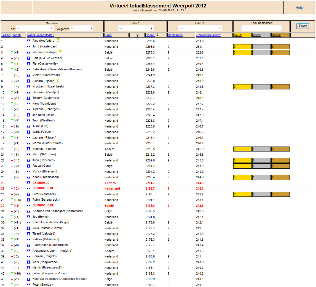Image resolution: width=316 pixels, height=287 pixels.
Task: Click the blue icon next to Robin (Barendrecht)
Action: click(29, 200)
